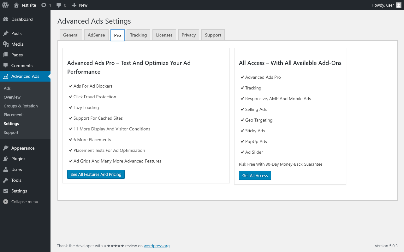Open the Placements submenu item
404x252 pixels.
(x=14, y=115)
